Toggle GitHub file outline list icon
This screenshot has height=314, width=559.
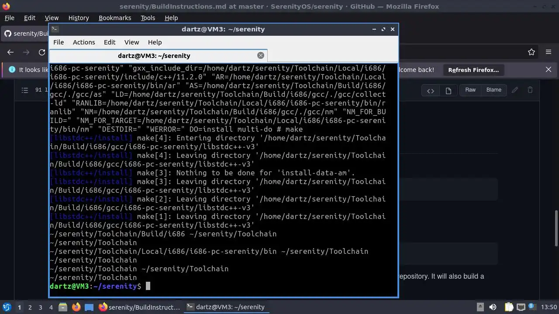[x=25, y=90]
